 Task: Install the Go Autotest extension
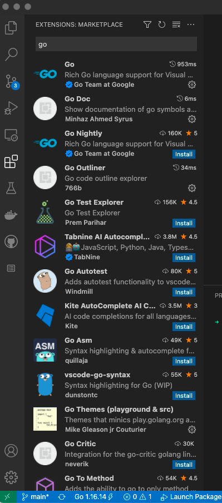(x=184, y=292)
